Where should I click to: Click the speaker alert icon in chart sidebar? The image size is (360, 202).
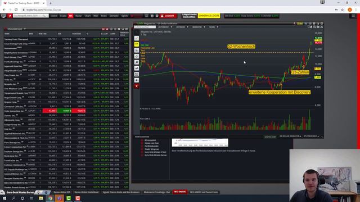pyautogui.click(x=136, y=80)
